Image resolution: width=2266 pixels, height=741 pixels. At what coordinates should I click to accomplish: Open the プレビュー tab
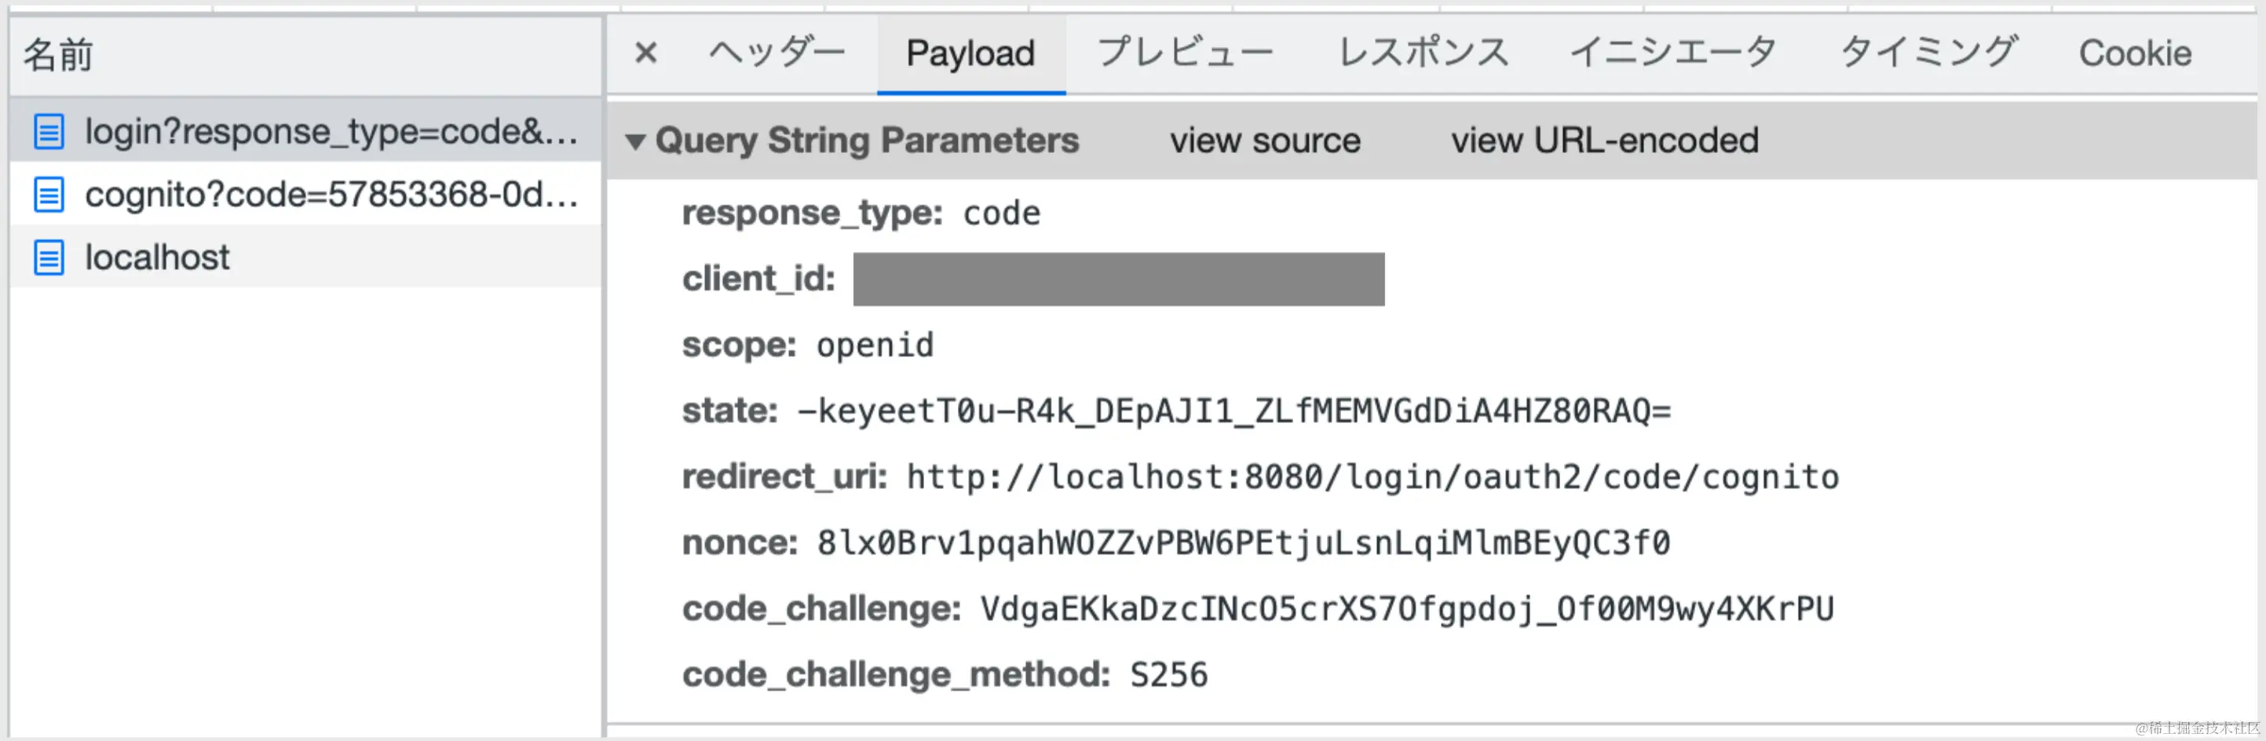[x=1185, y=53]
